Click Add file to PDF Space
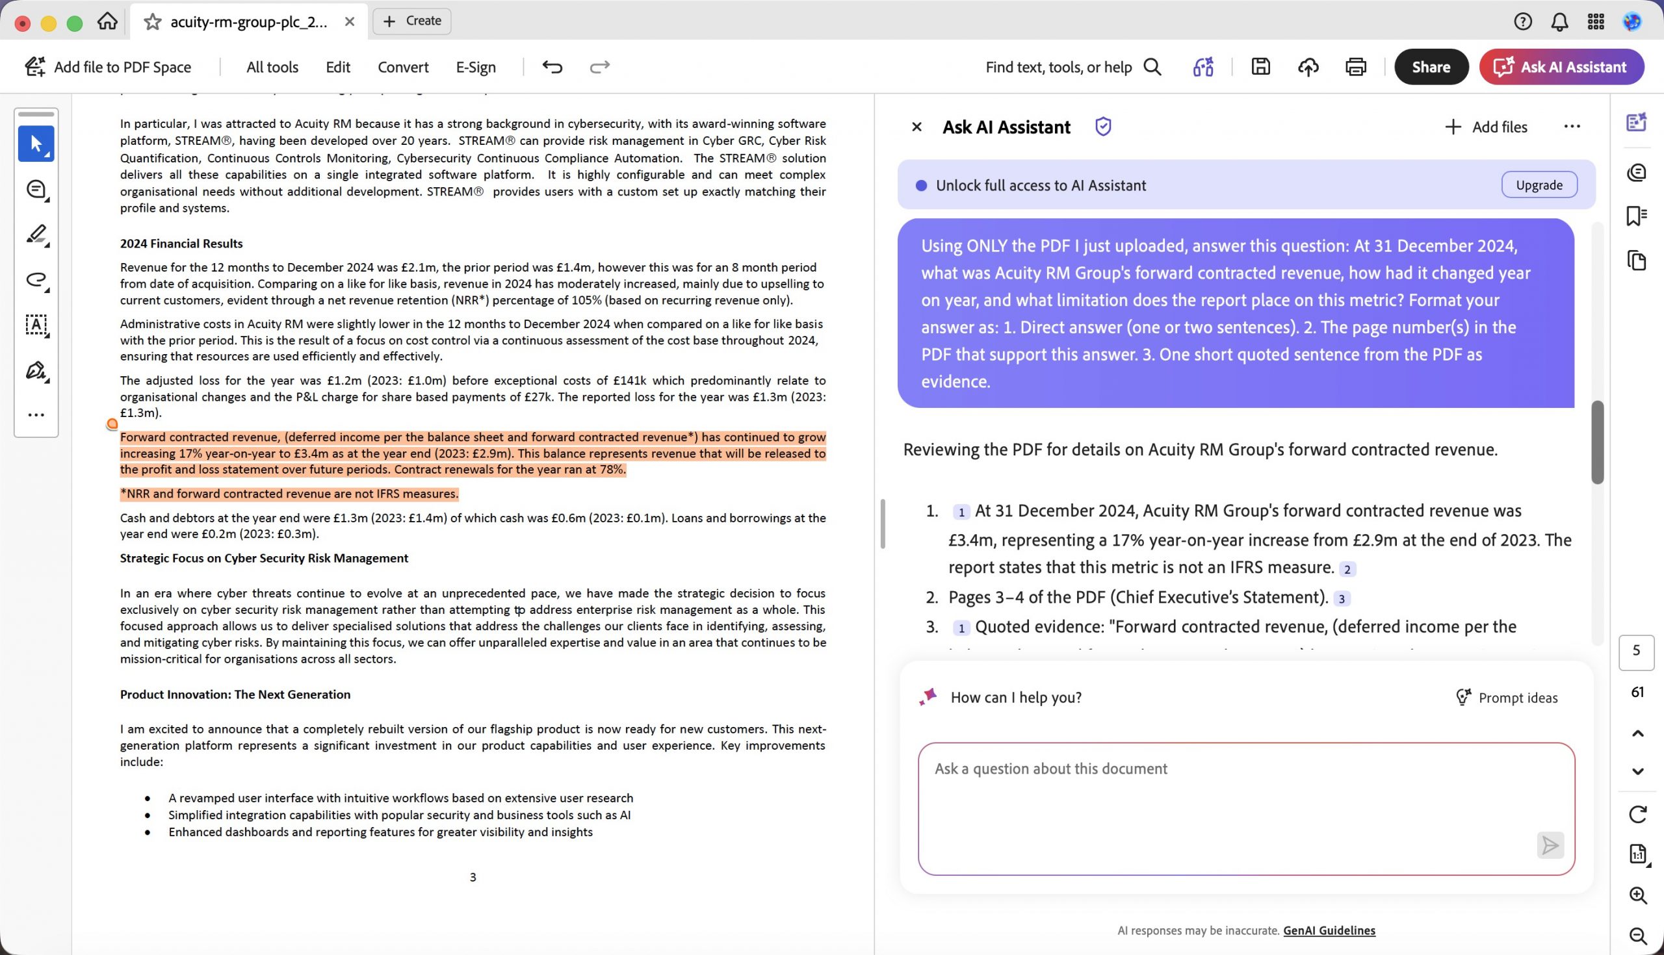The image size is (1664, 955). tap(108, 67)
